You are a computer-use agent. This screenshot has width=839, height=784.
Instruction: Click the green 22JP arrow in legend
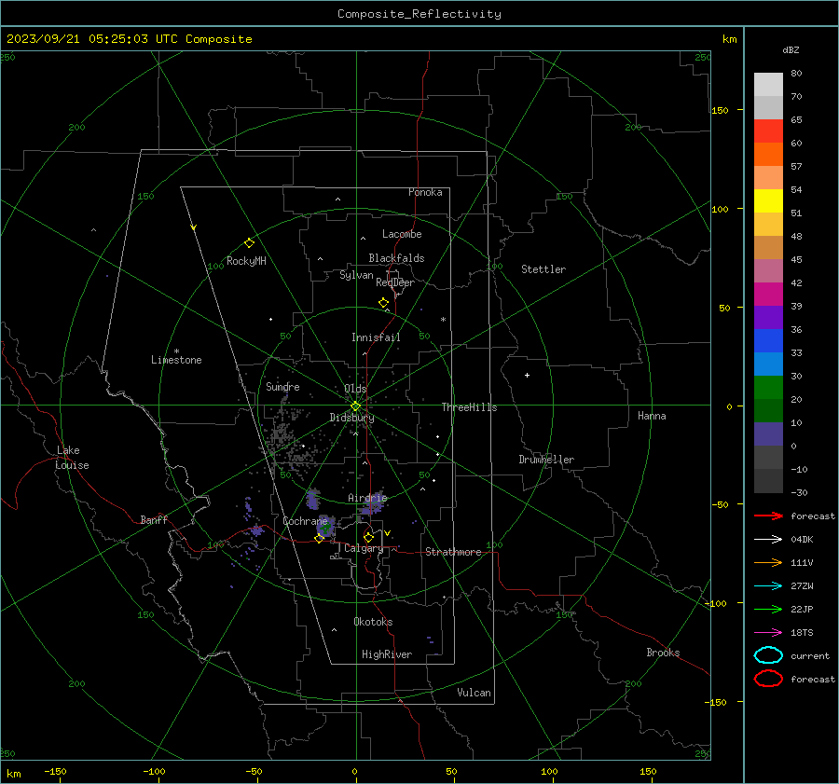tap(768, 609)
